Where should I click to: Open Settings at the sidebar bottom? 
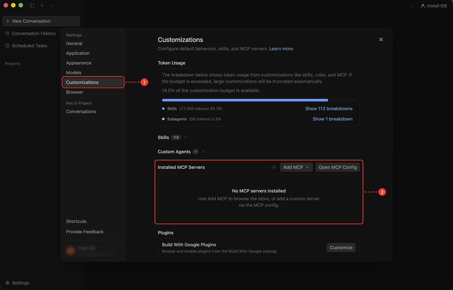pyautogui.click(x=17, y=283)
